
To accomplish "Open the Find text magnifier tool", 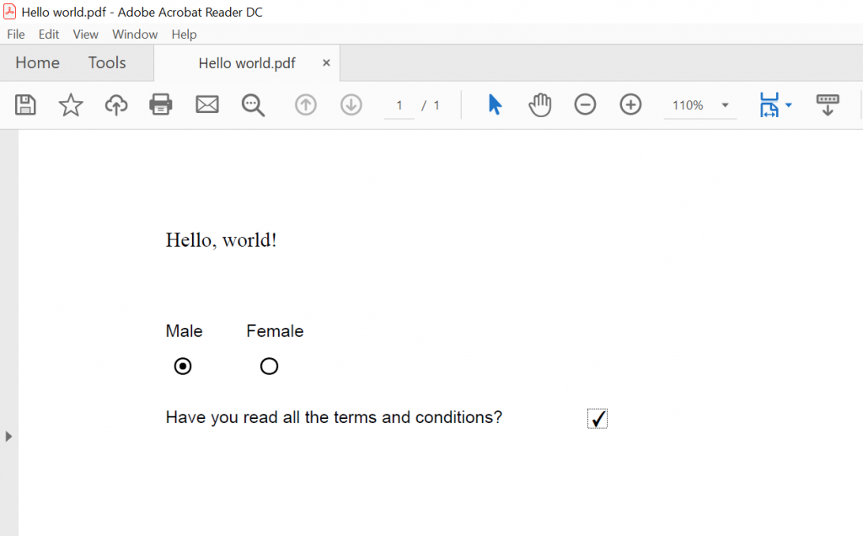I will pos(253,105).
